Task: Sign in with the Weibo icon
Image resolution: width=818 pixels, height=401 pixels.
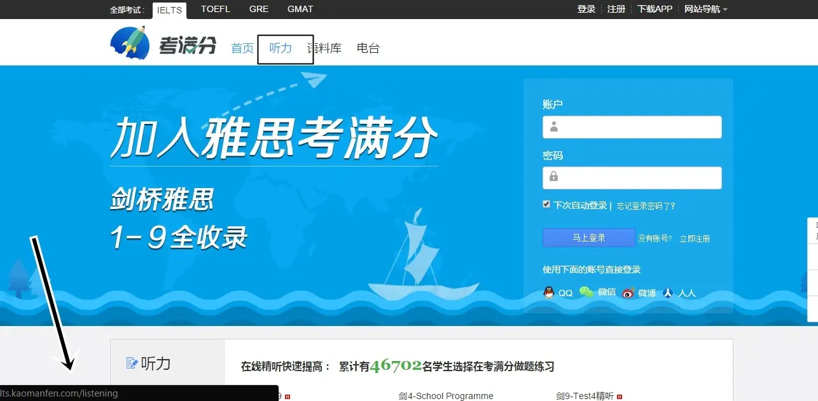Action: 628,292
